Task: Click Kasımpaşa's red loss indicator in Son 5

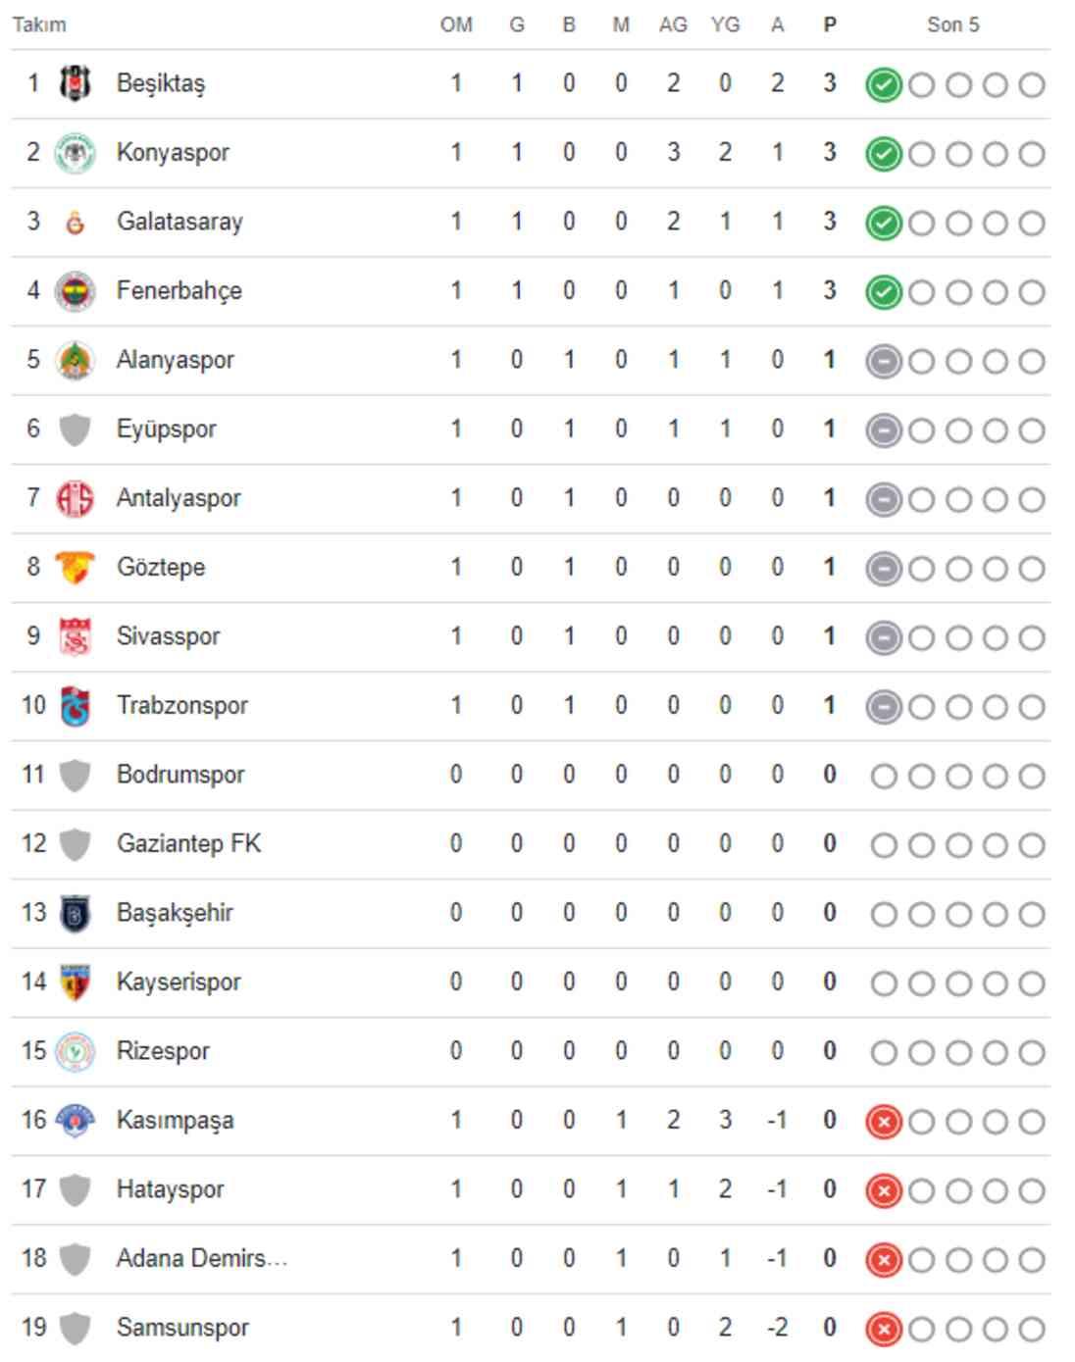Action: click(884, 1119)
